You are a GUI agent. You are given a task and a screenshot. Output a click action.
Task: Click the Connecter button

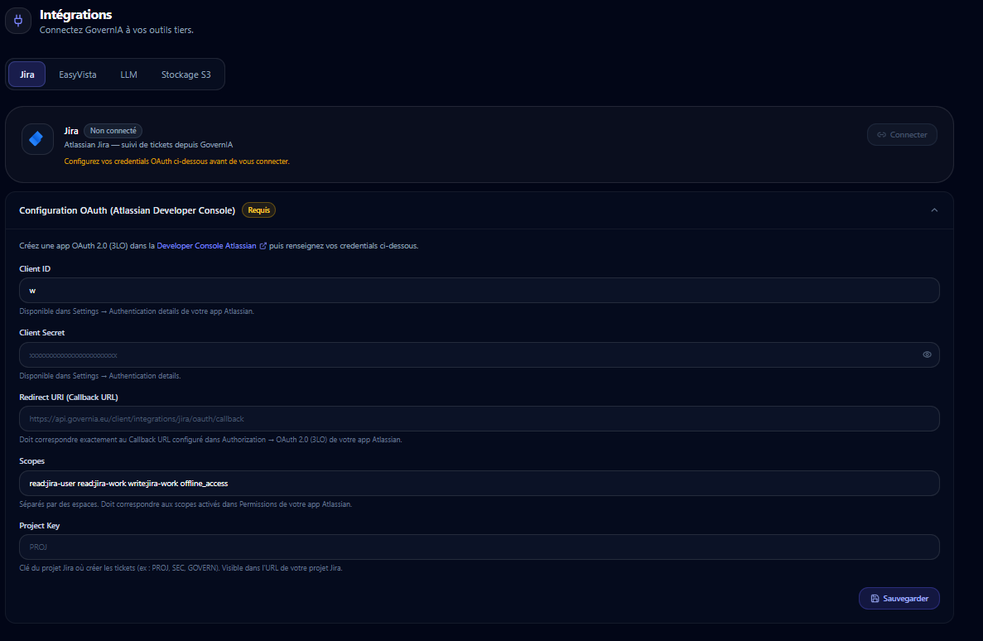(x=902, y=135)
